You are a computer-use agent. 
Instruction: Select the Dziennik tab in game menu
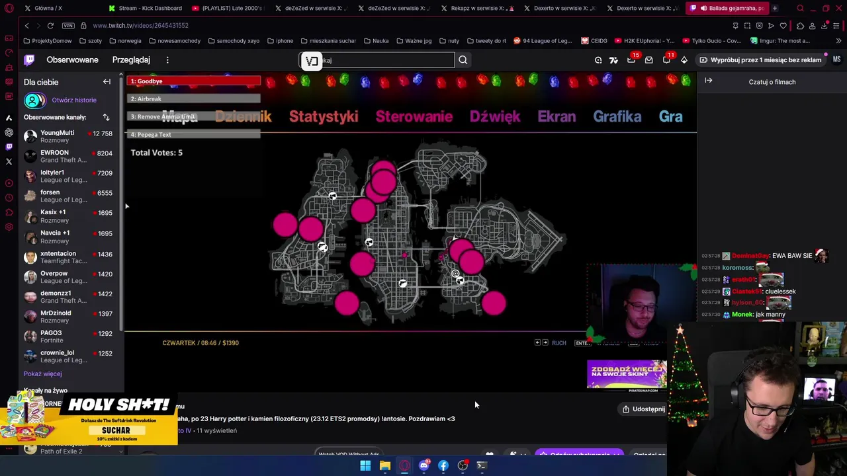click(243, 117)
